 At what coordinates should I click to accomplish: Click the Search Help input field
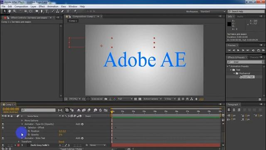pos(246,11)
